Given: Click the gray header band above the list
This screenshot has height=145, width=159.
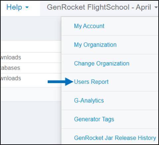Looking at the screenshot, I should coord(31,28).
